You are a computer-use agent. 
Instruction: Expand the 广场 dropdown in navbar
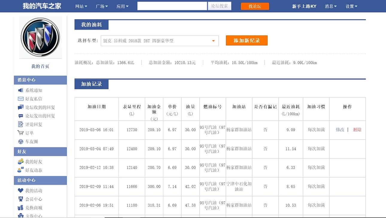coord(102,6)
